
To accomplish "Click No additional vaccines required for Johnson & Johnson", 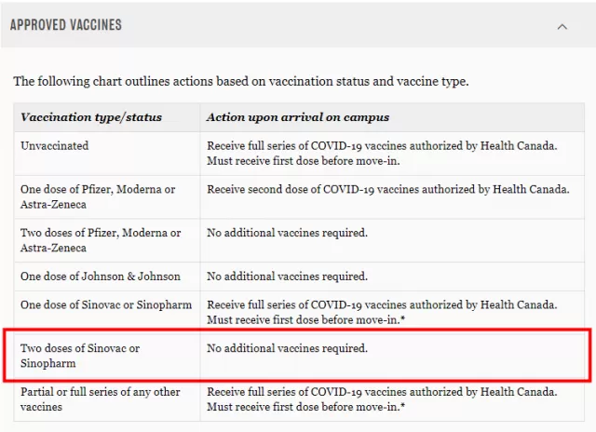I will point(287,277).
